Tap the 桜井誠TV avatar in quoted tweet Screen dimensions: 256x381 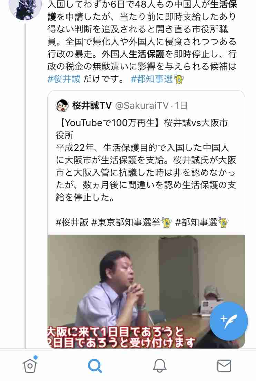(62, 105)
